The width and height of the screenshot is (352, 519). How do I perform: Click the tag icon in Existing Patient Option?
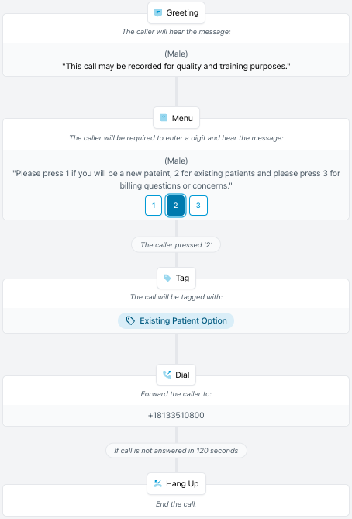click(x=130, y=320)
